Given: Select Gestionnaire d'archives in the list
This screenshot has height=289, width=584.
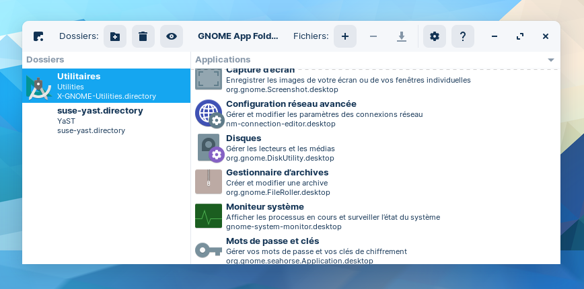Looking at the screenshot, I should click(x=277, y=173).
